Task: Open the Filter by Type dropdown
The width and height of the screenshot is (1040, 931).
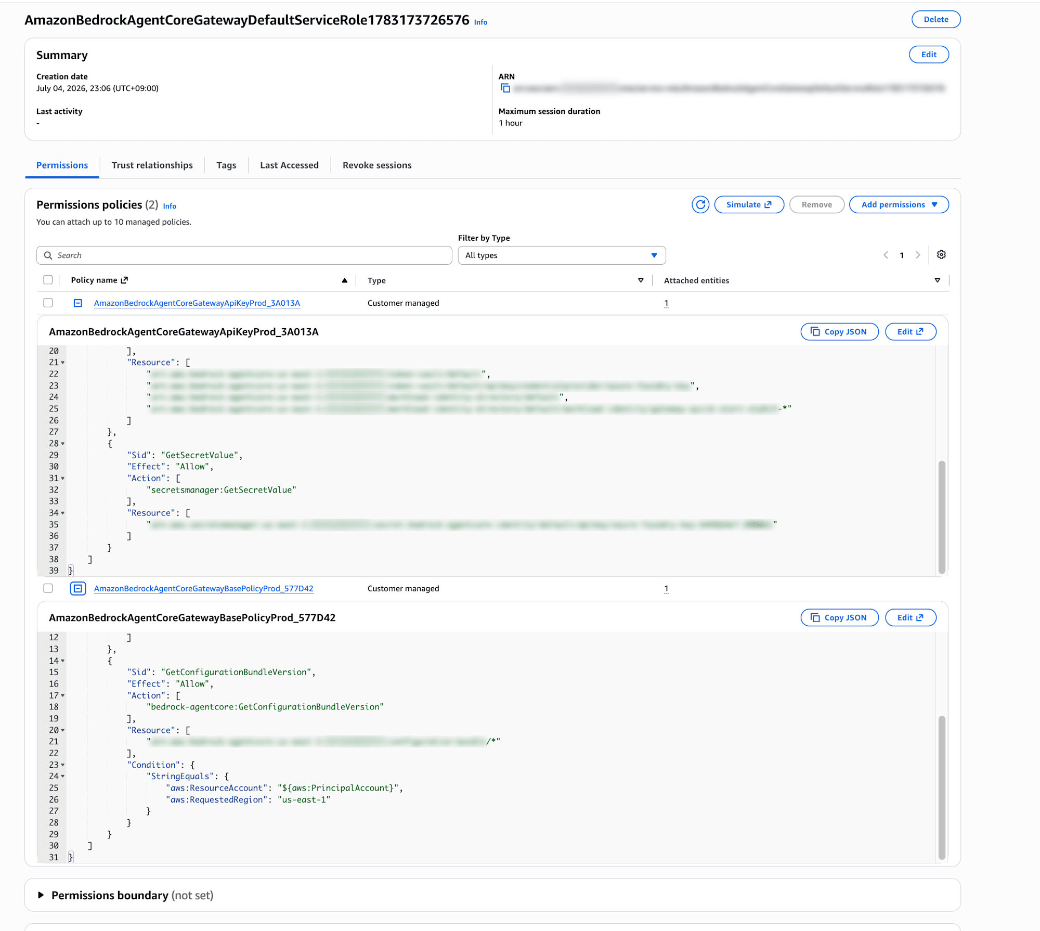Action: coord(562,255)
